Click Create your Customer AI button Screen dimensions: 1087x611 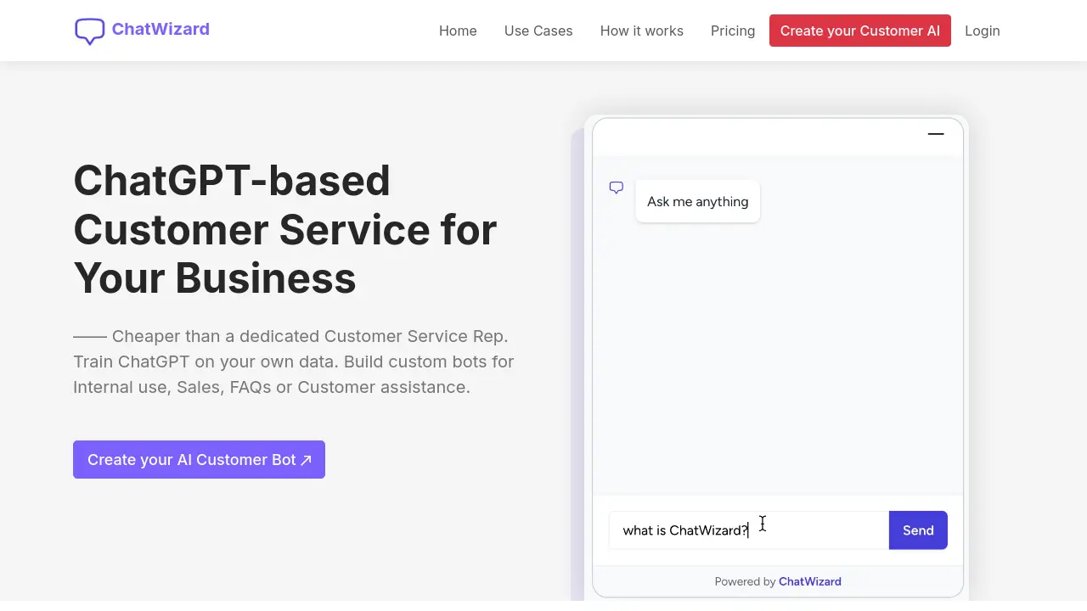[860, 31]
